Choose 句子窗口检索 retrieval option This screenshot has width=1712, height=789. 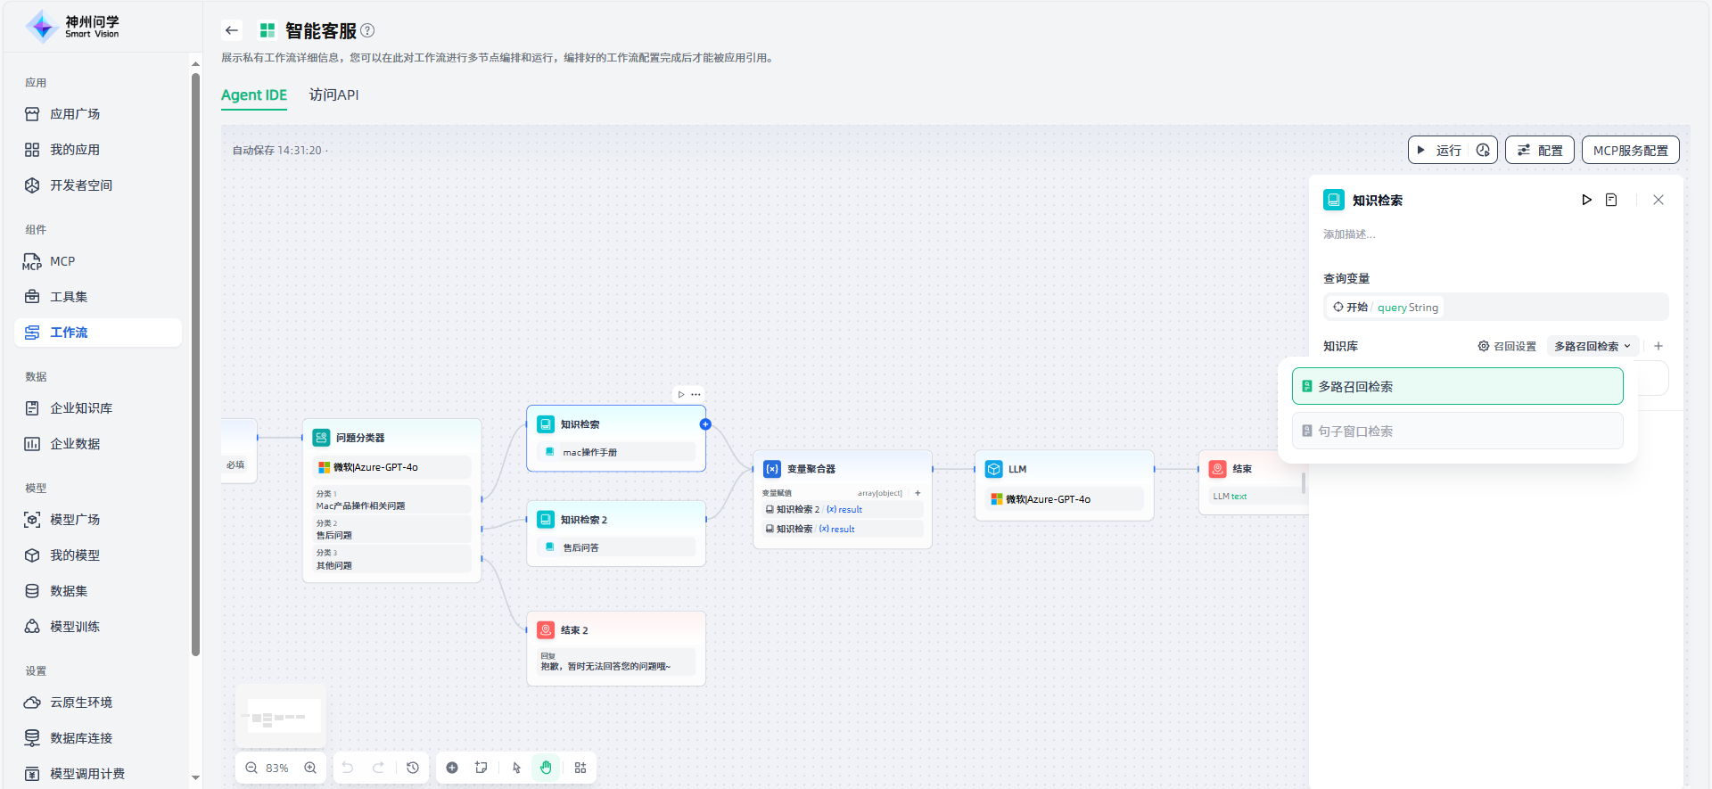1457,431
